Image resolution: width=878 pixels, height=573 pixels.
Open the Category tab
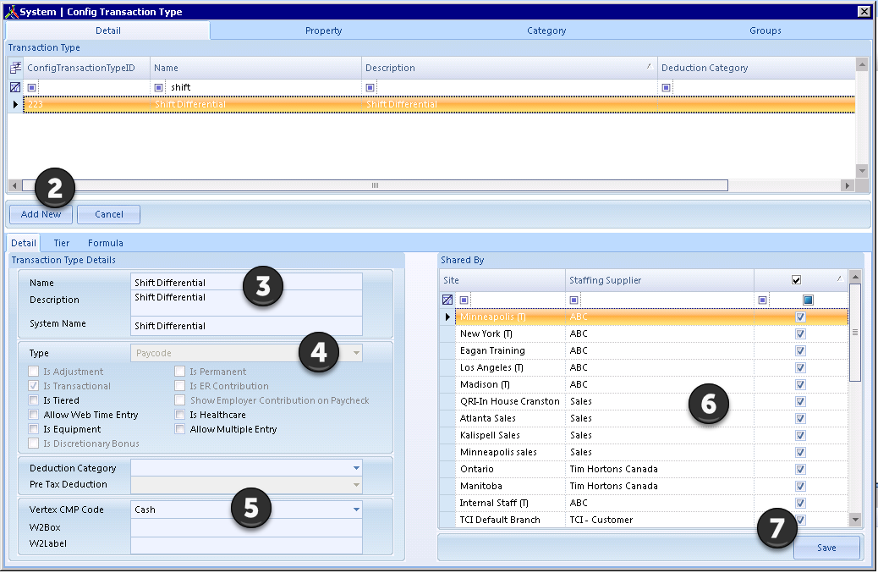pyautogui.click(x=546, y=30)
